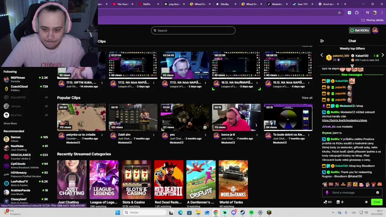The height and width of the screenshot is (217, 386).
Task: Switch to the Záložky tab
Action: [225, 4]
